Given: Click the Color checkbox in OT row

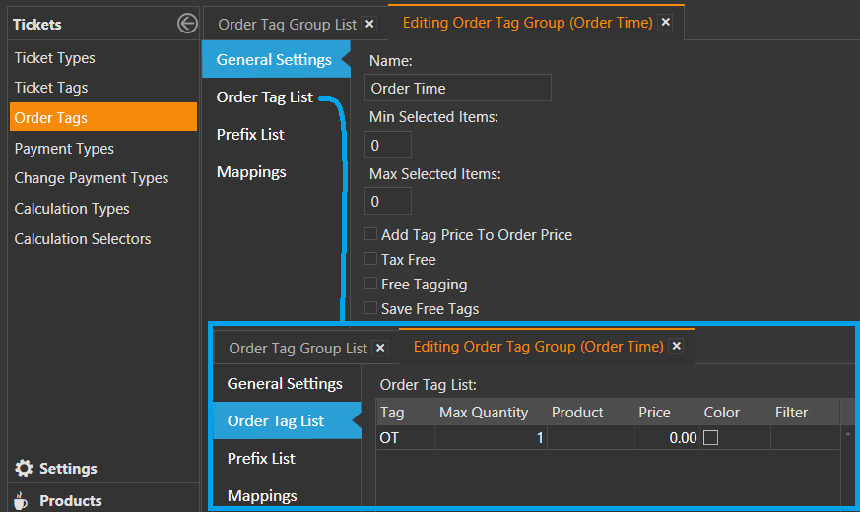Looking at the screenshot, I should tap(710, 438).
